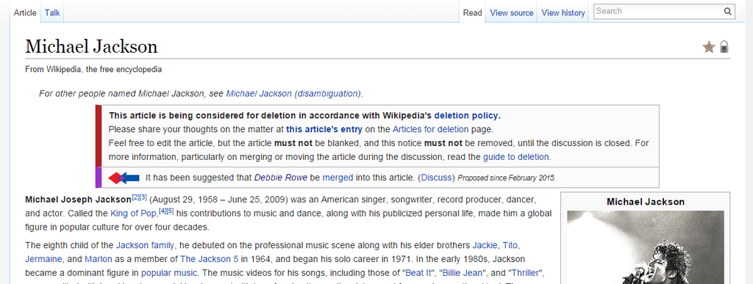Click the Michael Jackson page heading
The width and height of the screenshot is (753, 284).
click(91, 47)
